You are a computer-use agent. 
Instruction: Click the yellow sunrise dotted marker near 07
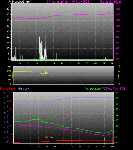click(104, 141)
